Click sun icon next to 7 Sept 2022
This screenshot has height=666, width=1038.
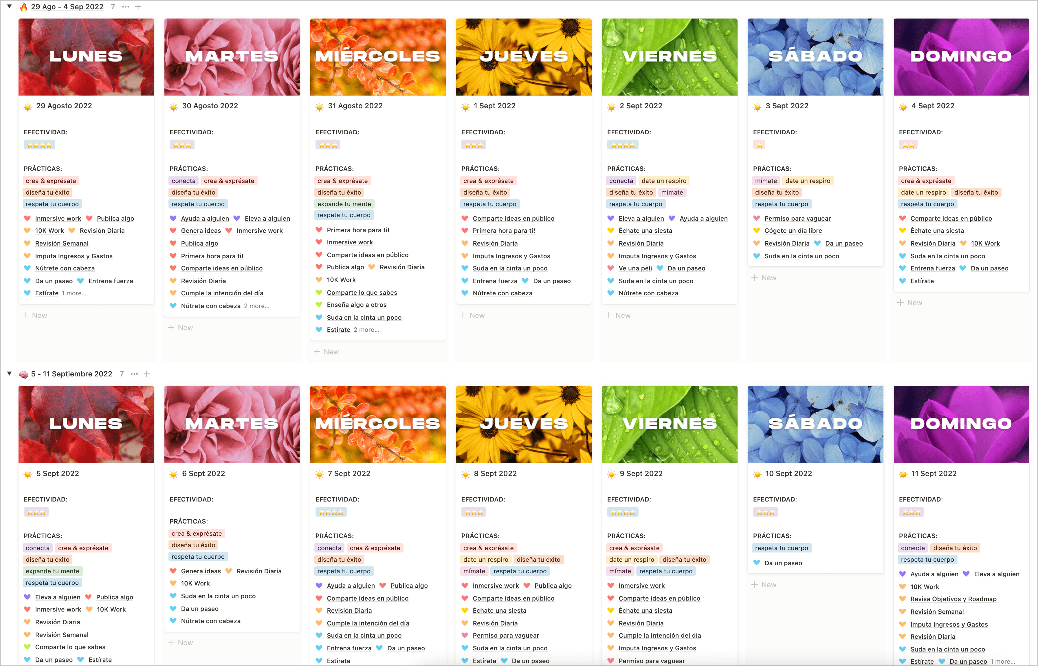pos(320,474)
